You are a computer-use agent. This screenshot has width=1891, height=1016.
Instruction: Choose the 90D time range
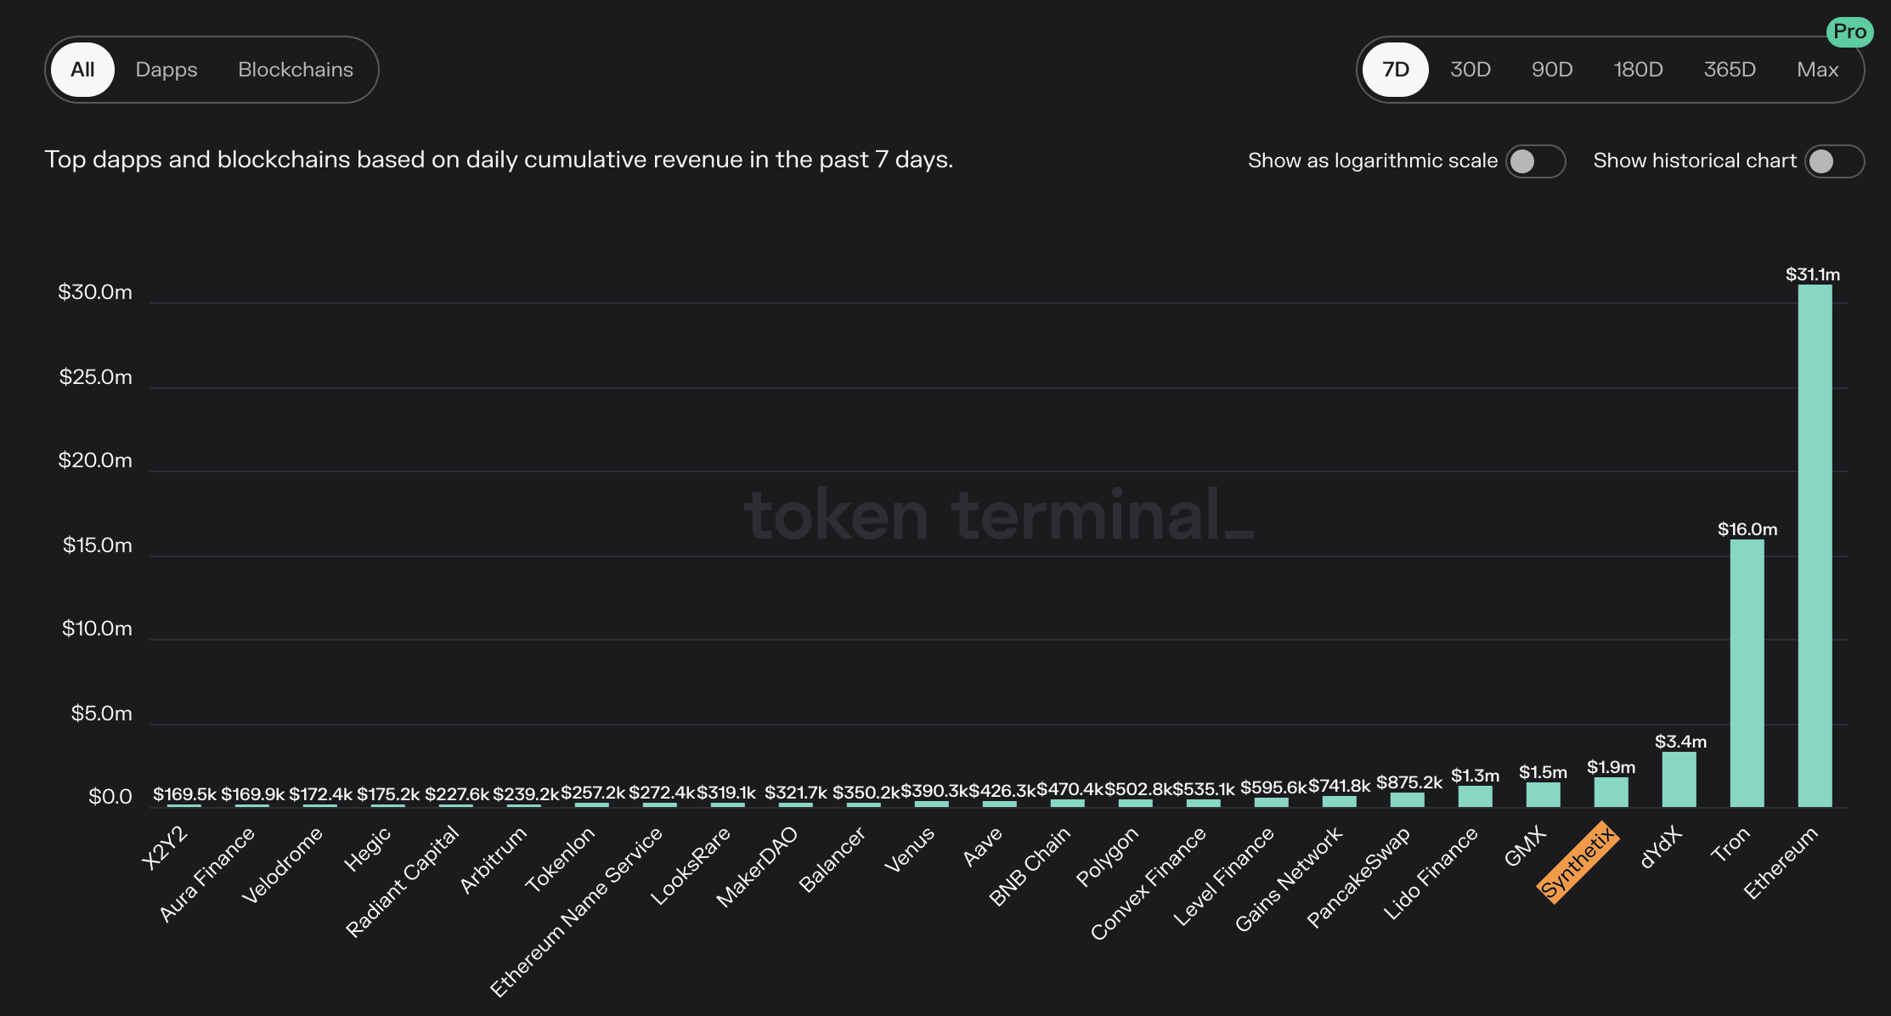pos(1551,70)
